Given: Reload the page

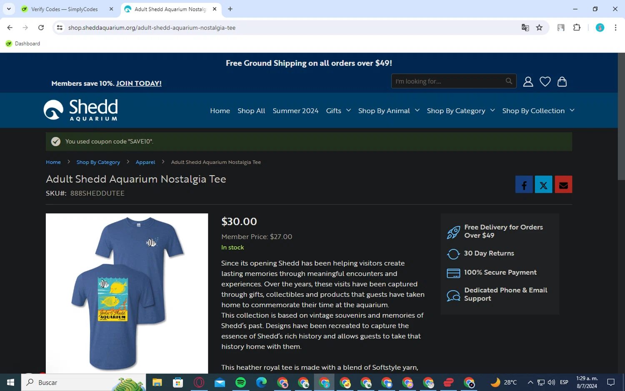Looking at the screenshot, I should [x=41, y=28].
